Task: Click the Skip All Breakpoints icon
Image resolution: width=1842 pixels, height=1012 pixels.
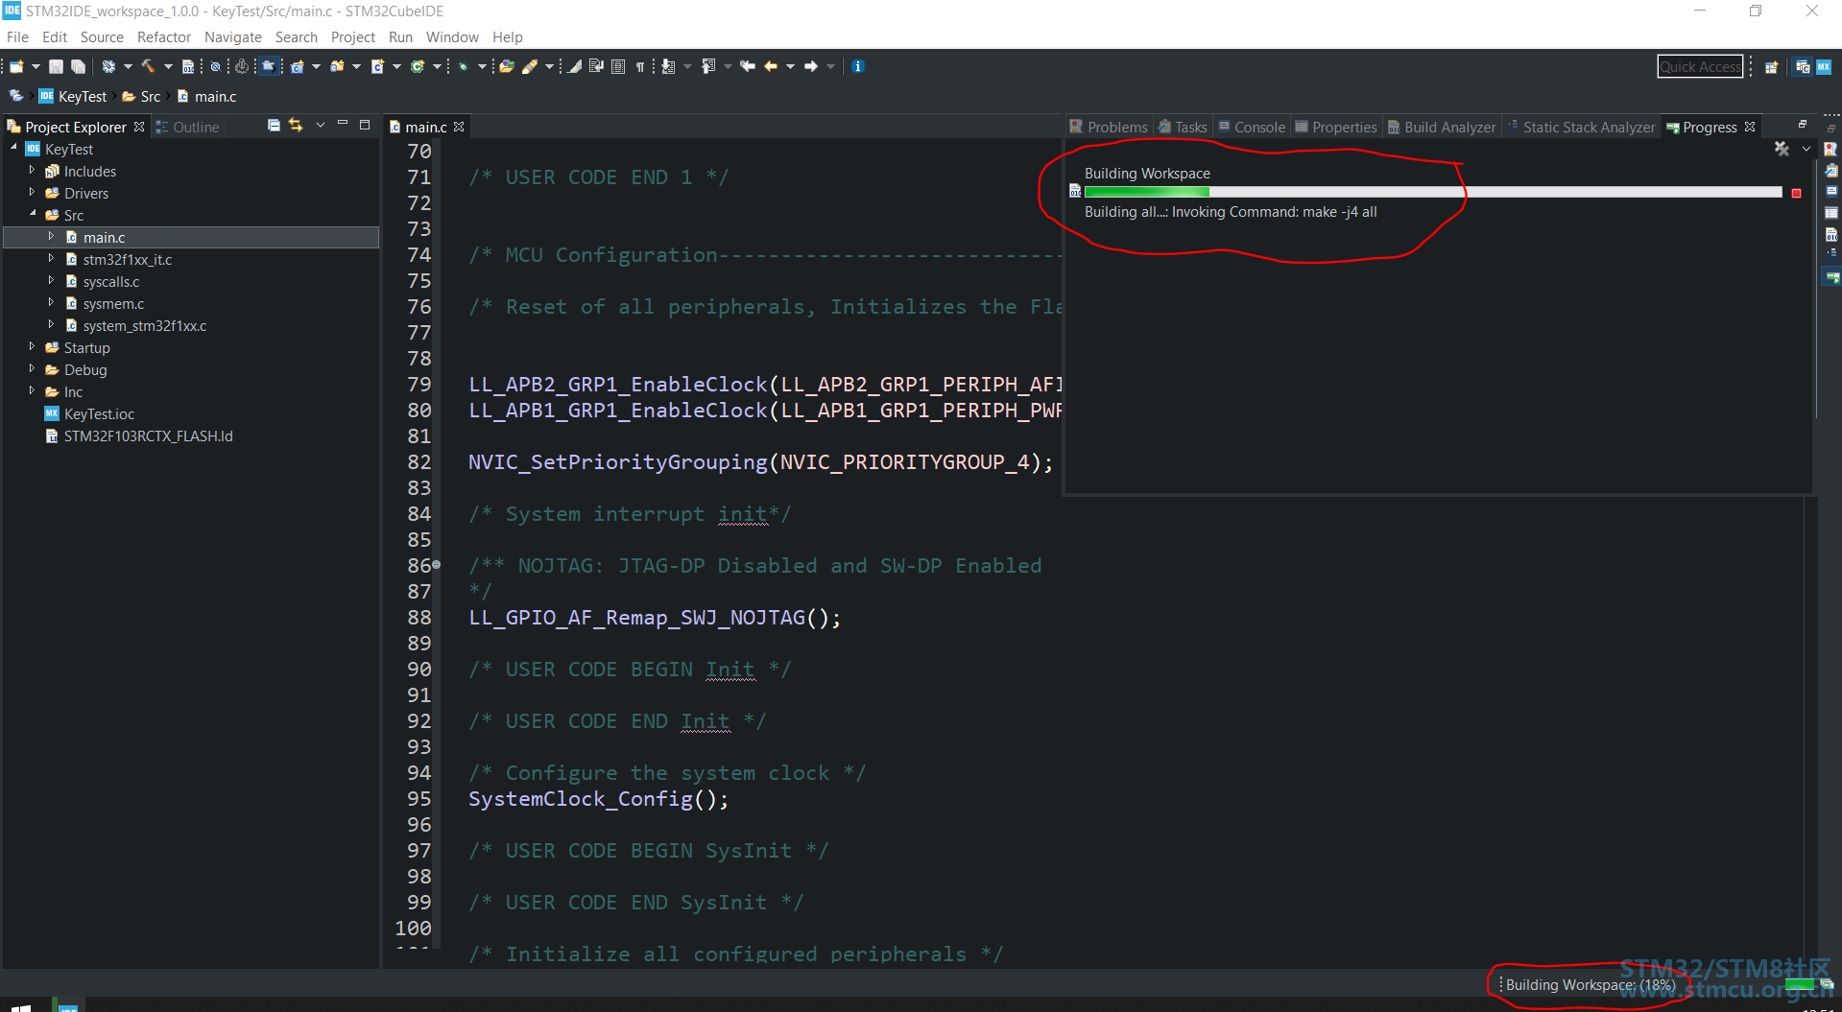Action: (216, 66)
